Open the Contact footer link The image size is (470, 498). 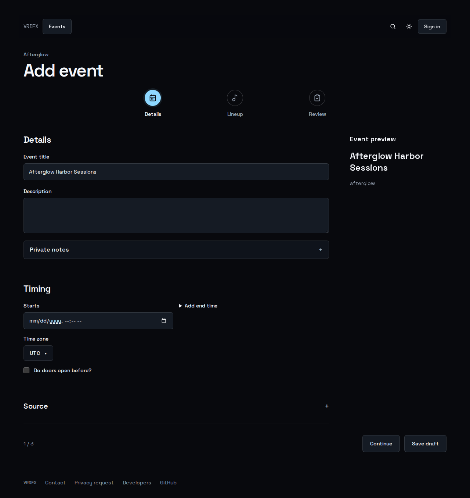(x=55, y=483)
